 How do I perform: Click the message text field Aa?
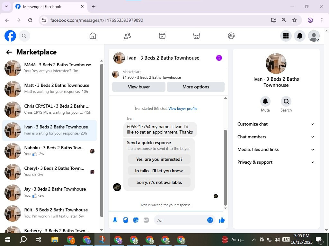pyautogui.click(x=181, y=220)
